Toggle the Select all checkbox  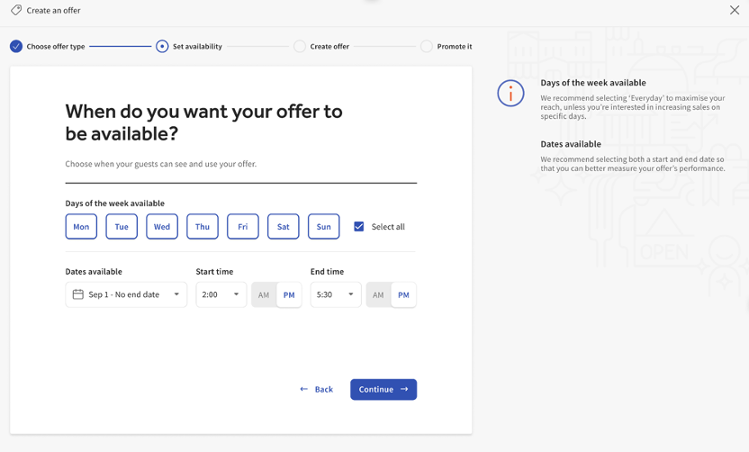[359, 226]
